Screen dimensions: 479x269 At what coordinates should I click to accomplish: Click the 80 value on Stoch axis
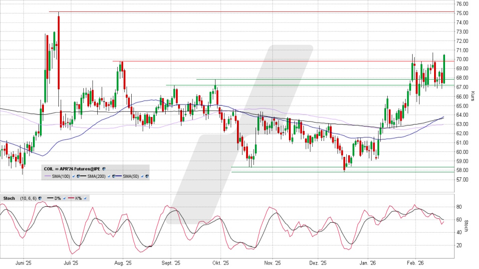point(459,207)
